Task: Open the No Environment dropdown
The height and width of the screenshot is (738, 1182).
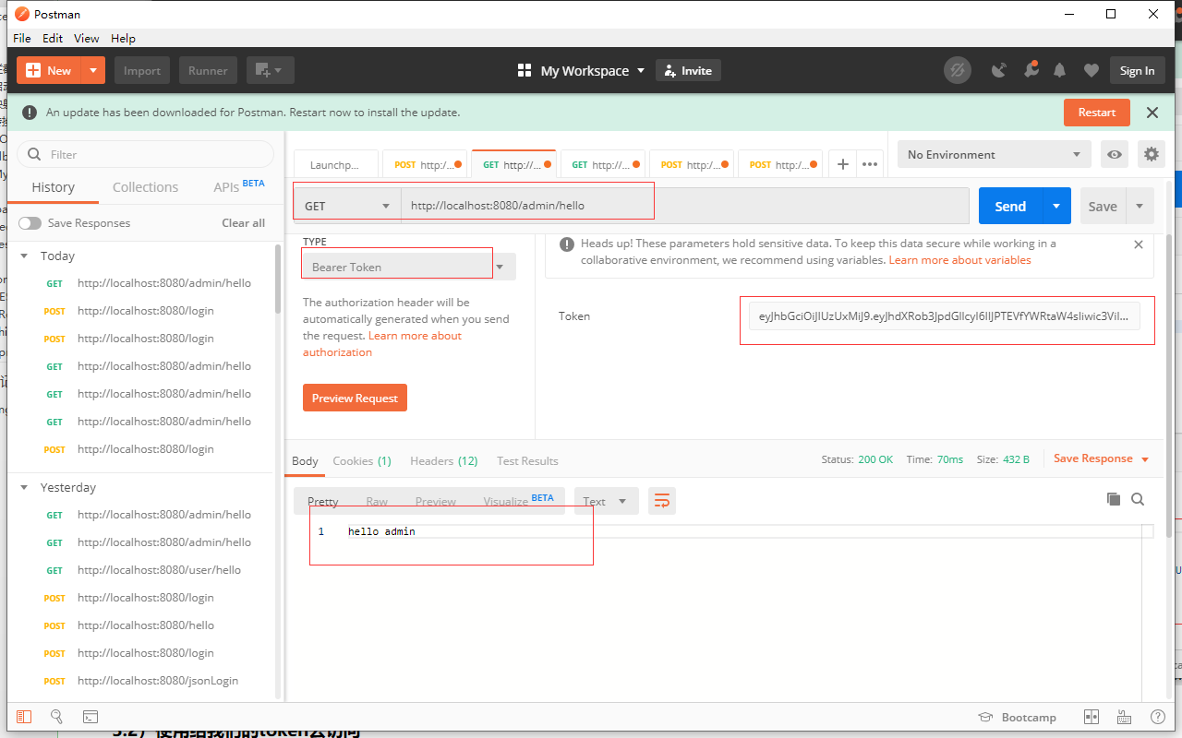Action: click(995, 154)
